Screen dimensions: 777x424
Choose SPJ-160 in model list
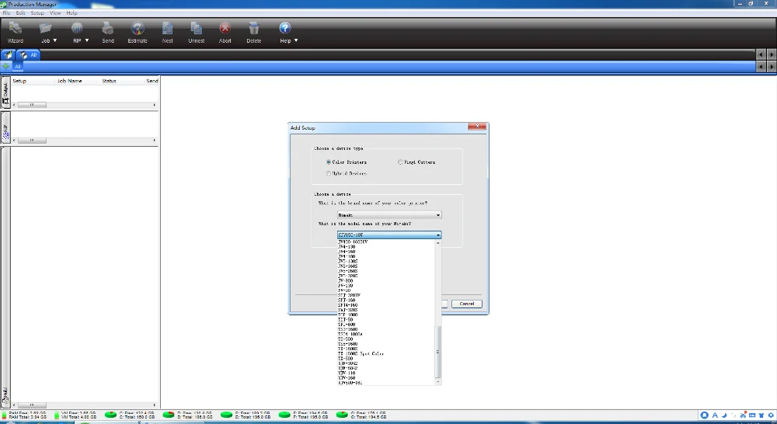tap(386, 301)
